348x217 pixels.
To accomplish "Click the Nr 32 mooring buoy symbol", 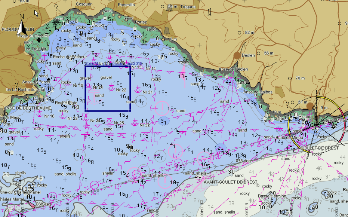I will tap(135, 122).
